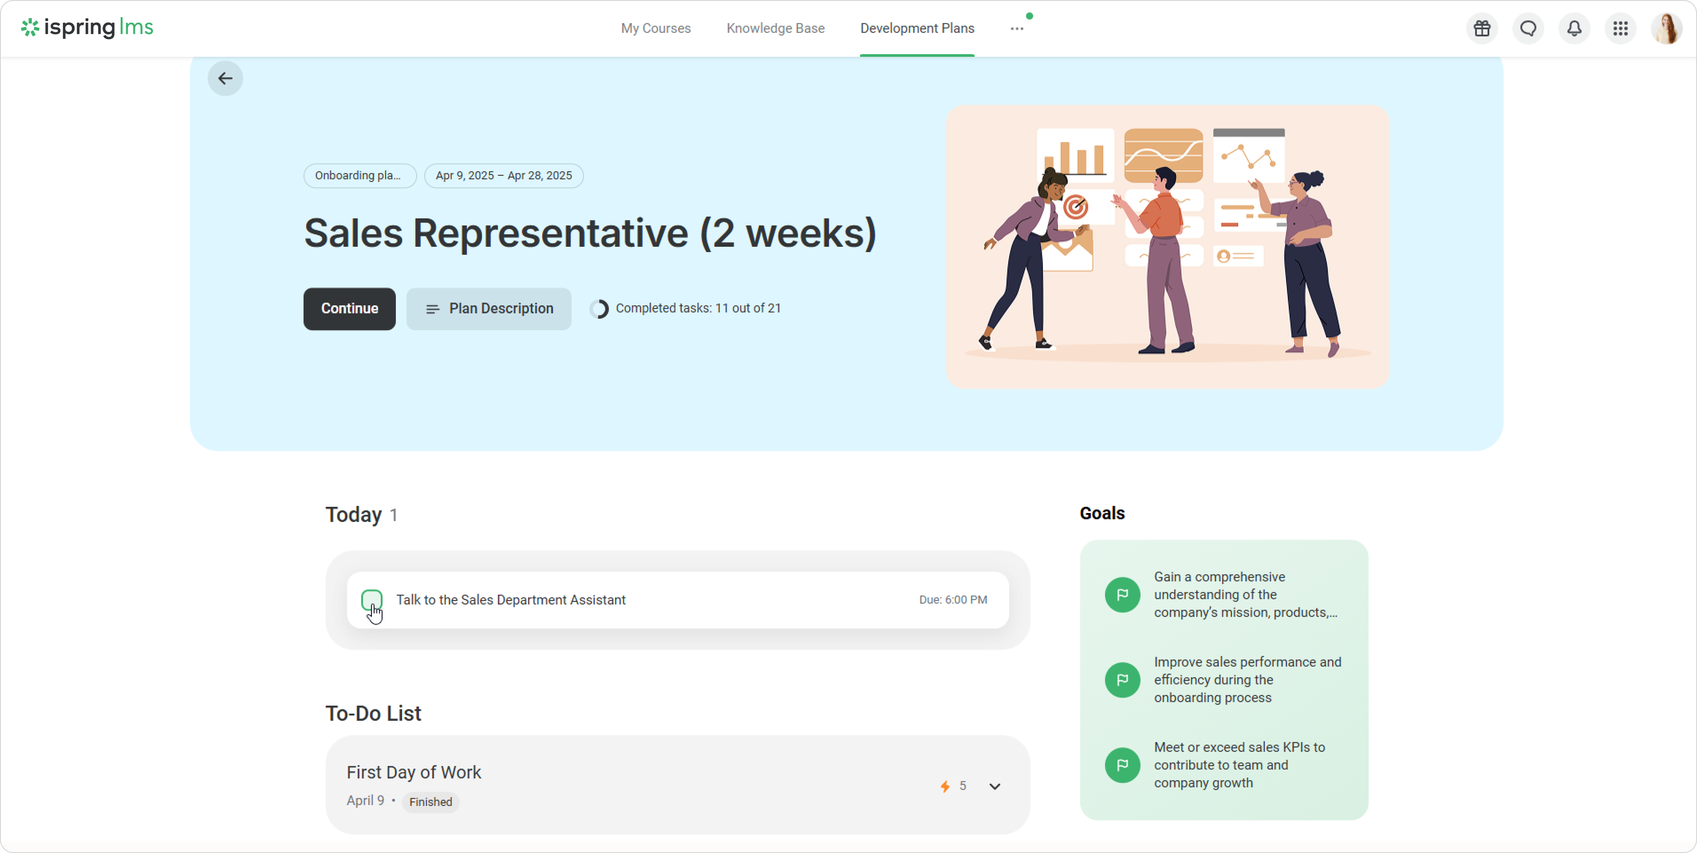This screenshot has height=853, width=1697.
Task: Check off Talk to Sales Department Assistant
Action: point(371,600)
